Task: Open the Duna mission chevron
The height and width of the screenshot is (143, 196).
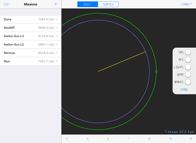Action: (x=57, y=19)
